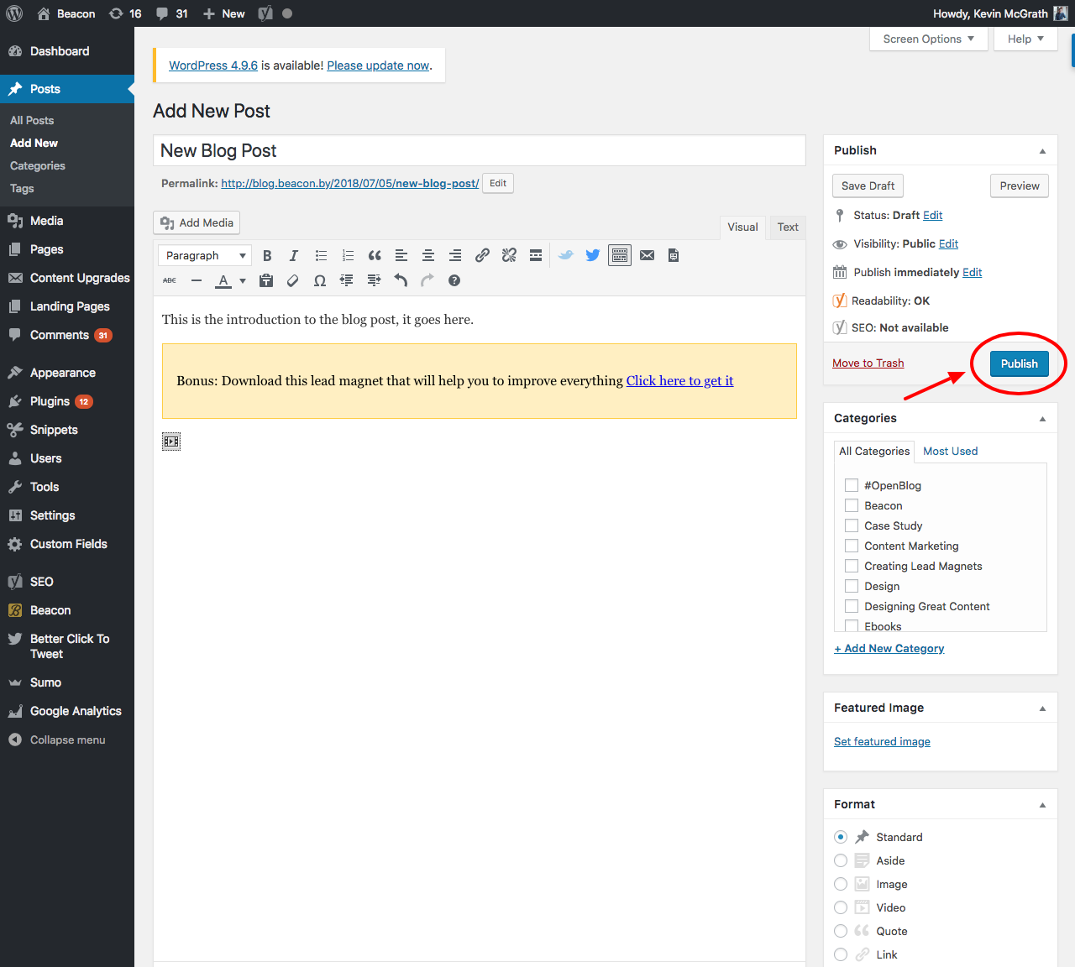
Task: Select the Image post format
Action: (x=841, y=884)
